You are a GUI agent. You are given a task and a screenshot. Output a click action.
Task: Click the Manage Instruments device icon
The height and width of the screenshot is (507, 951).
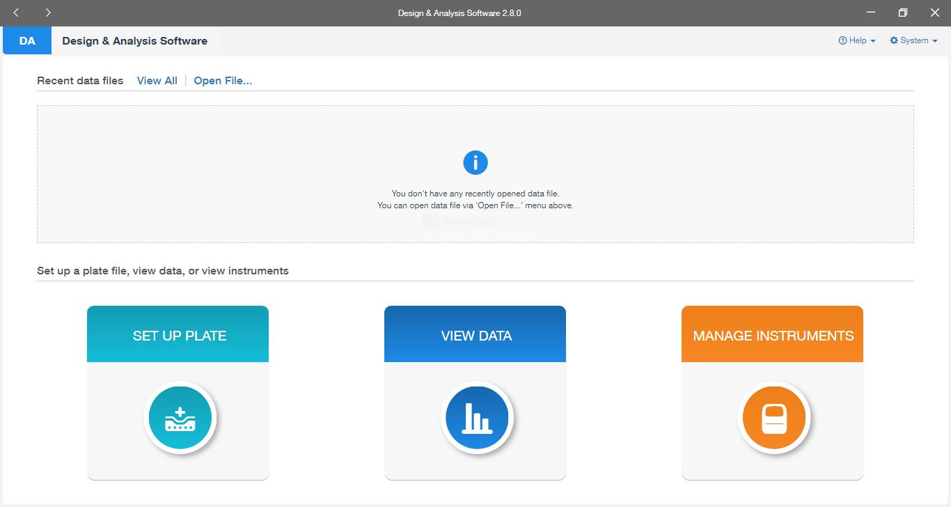[773, 418]
